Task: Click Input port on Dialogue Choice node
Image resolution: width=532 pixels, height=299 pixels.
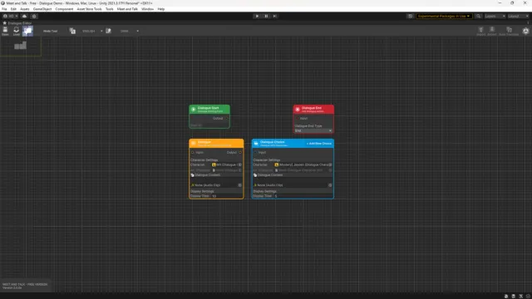Action: [x=255, y=153]
